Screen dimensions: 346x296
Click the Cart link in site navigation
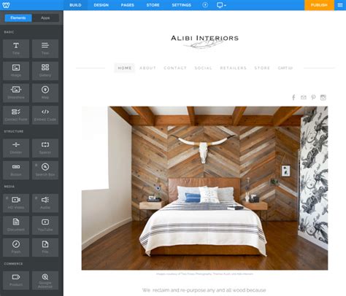click(285, 68)
